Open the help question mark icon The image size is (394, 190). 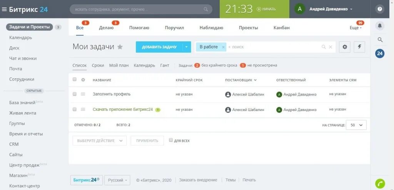pyautogui.click(x=380, y=9)
